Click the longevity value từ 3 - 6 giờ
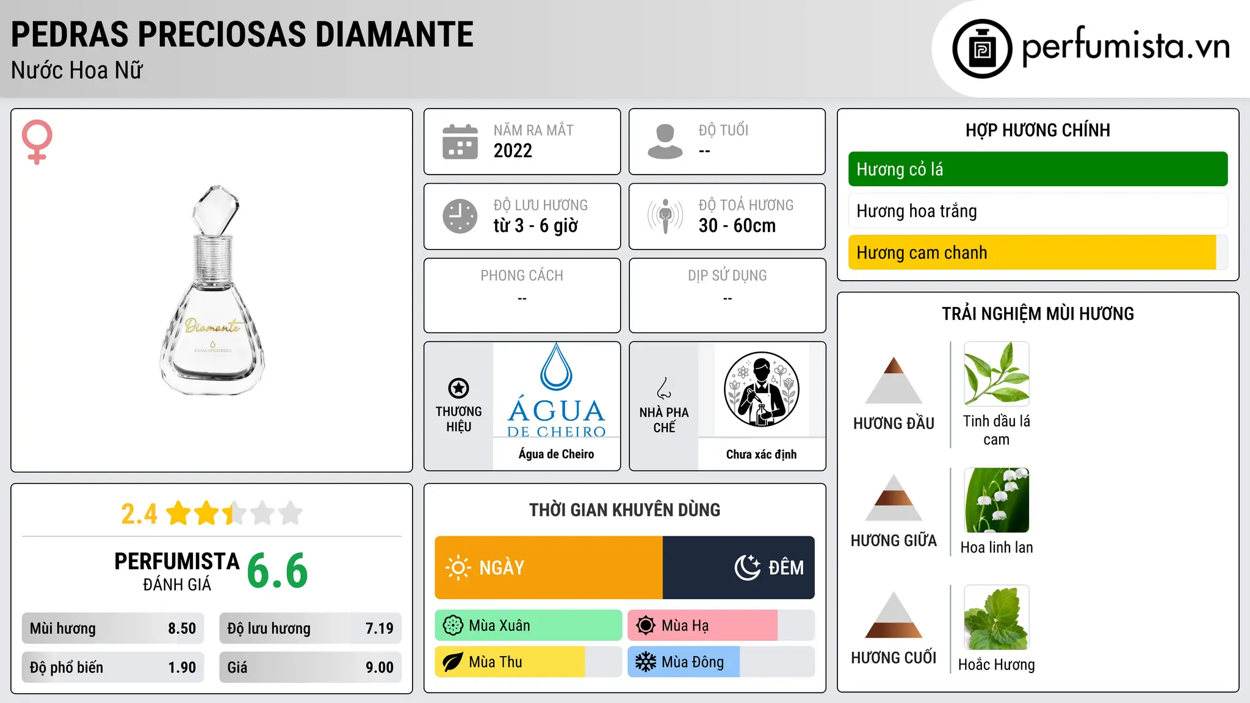The width and height of the screenshot is (1250, 703). click(536, 226)
